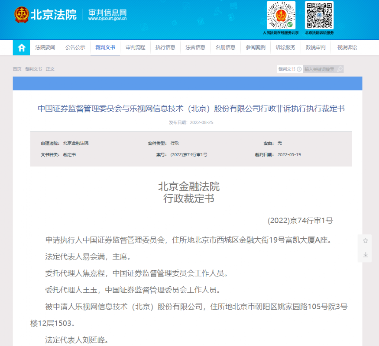Click the 行政 case type value
Viewport: 379px width, 346px height.
coord(175,143)
